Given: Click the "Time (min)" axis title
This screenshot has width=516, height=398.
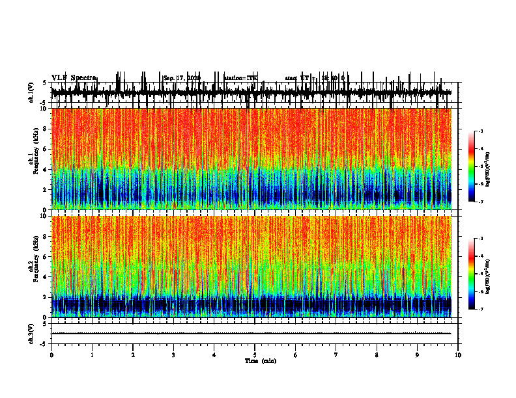Looking at the screenshot, I should 261,361.
